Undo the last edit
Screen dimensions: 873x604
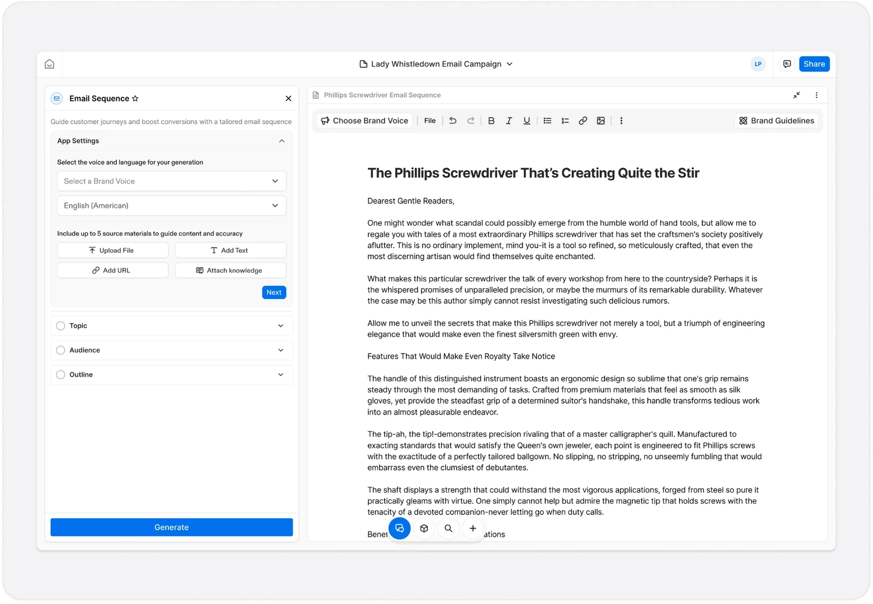[453, 121]
